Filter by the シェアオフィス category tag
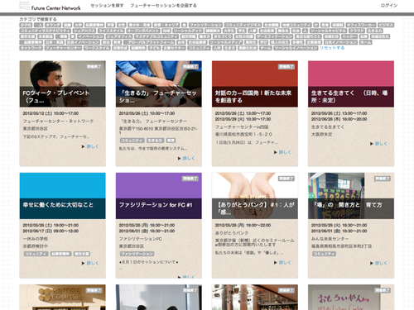This screenshot has height=310, width=414. tap(119, 36)
